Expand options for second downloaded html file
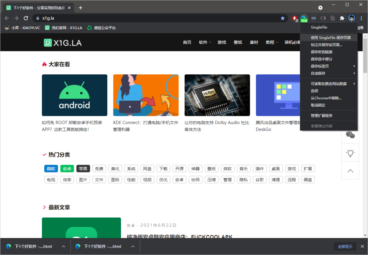Viewport: 368px width, 255px height. (x=133, y=246)
